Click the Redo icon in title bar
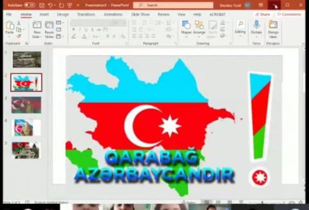Viewport: 309px width, 210px height. [x=62, y=5]
